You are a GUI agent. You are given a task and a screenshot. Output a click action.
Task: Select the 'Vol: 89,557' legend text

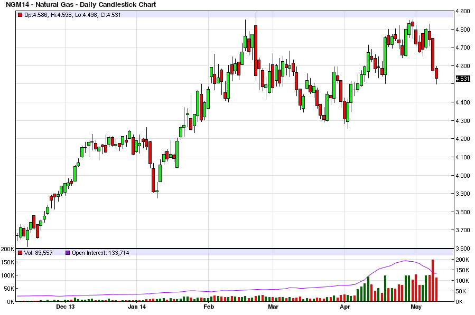[38, 253]
